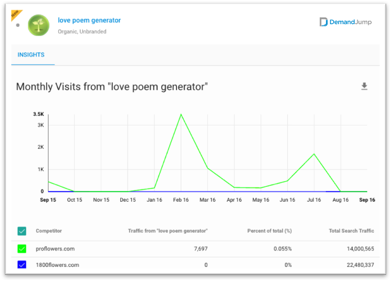The width and height of the screenshot is (391, 281).
Task: Click the Traffic from love poem generator header
Action: (168, 231)
